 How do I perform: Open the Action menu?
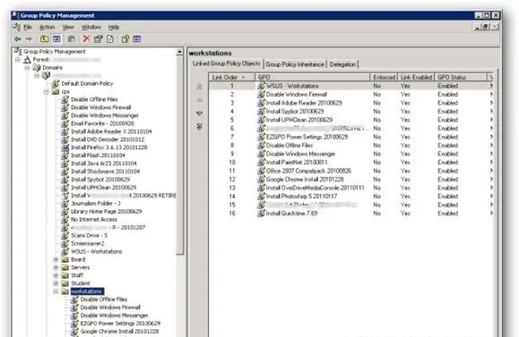click(x=47, y=27)
